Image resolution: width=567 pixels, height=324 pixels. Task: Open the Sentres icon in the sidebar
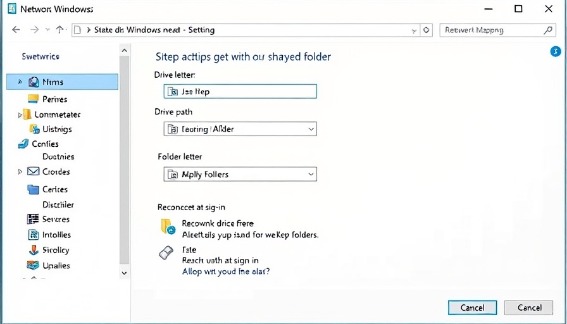pyautogui.click(x=33, y=219)
